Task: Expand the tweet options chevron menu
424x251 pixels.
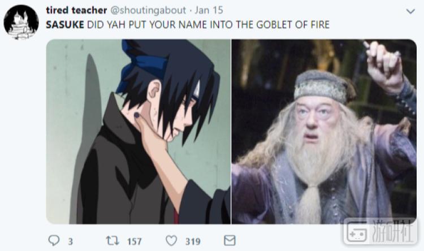Action: [x=410, y=11]
